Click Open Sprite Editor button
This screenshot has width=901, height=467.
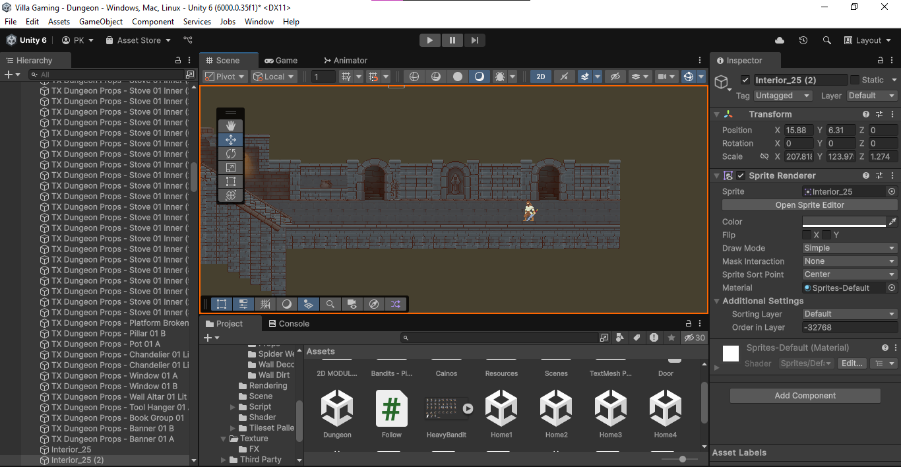[x=810, y=205]
